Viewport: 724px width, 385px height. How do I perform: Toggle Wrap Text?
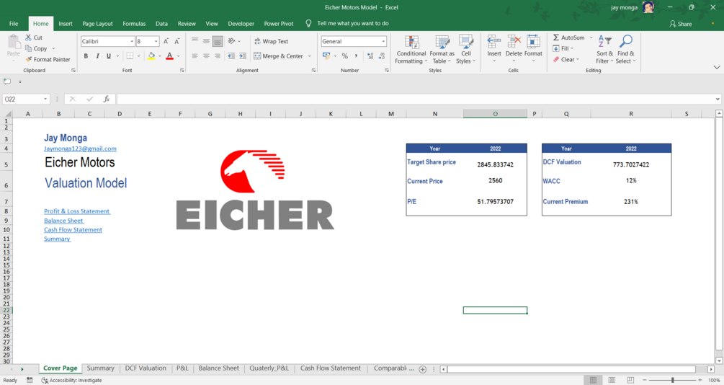point(271,41)
